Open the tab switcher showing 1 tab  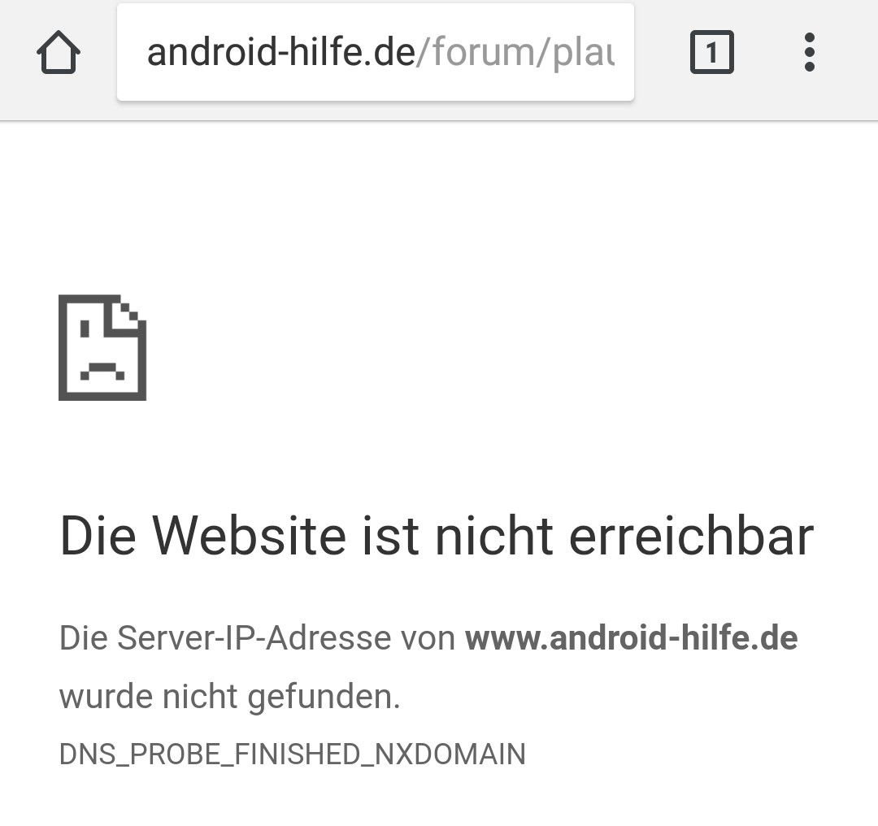coord(711,52)
